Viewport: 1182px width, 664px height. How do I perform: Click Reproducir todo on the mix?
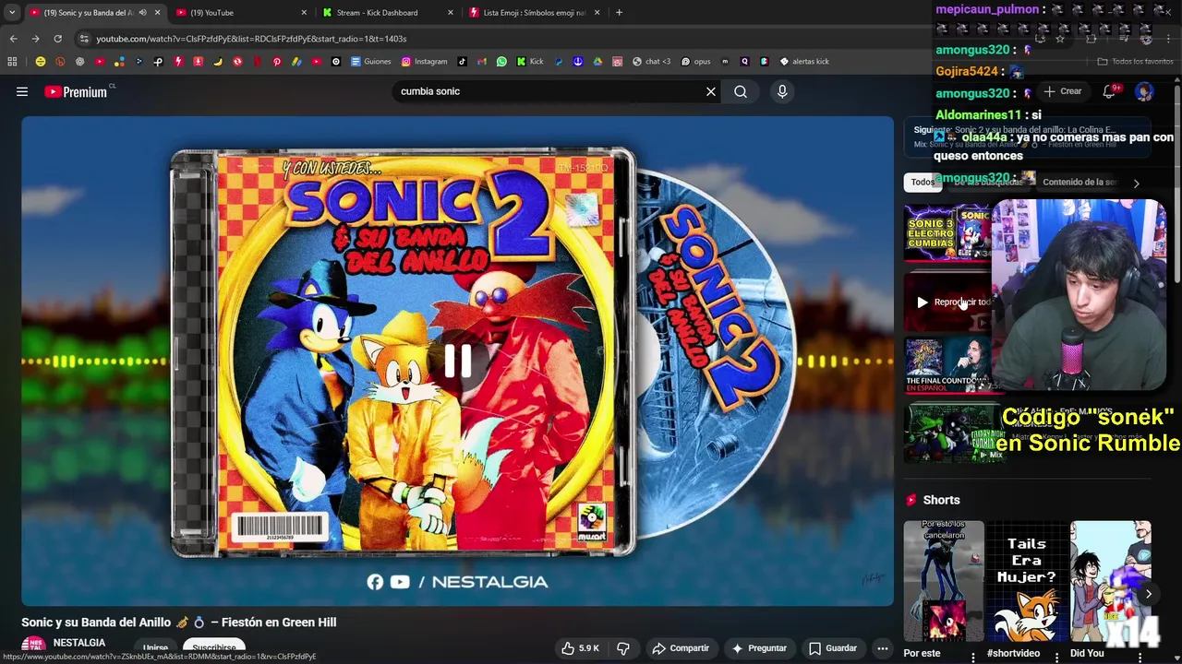(954, 302)
